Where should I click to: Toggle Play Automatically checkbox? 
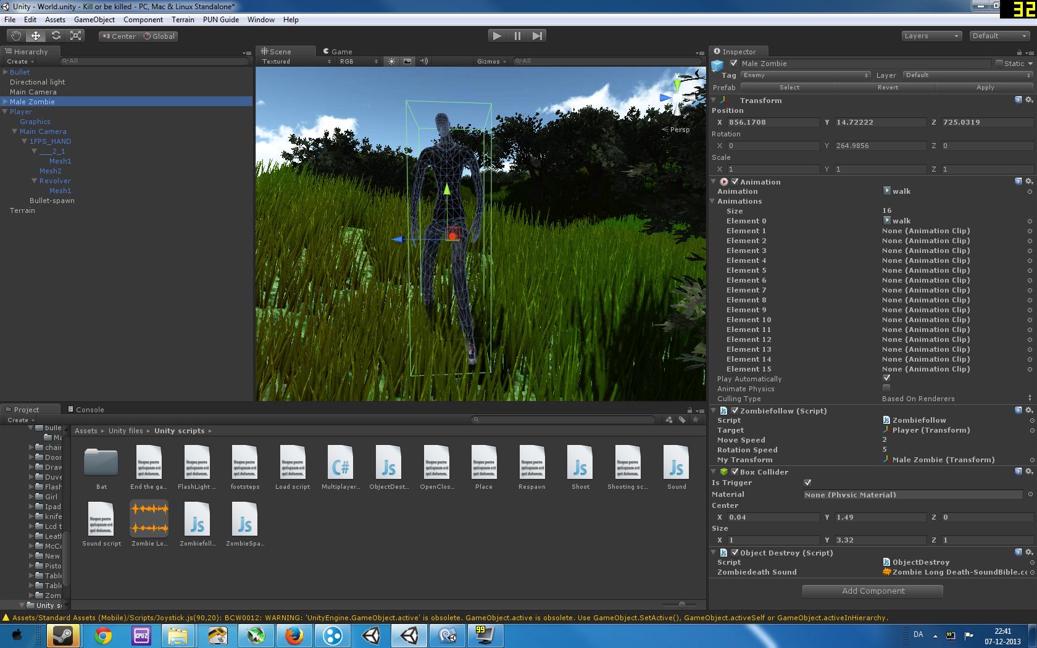point(886,378)
